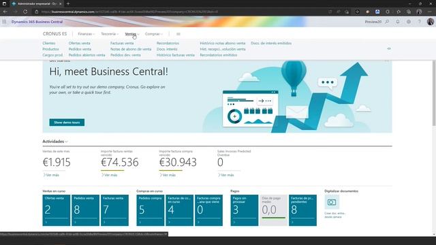Click the €74.536 overdue sales amount

click(120, 162)
